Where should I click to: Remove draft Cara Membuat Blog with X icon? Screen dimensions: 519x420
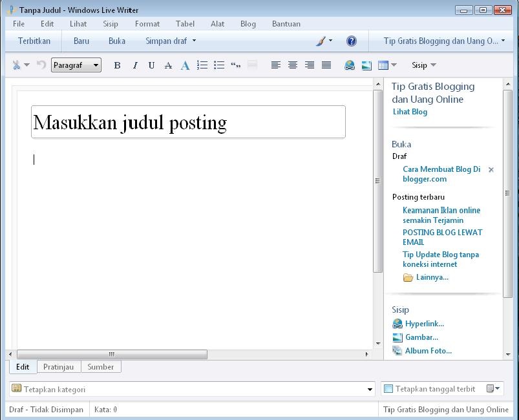491,169
